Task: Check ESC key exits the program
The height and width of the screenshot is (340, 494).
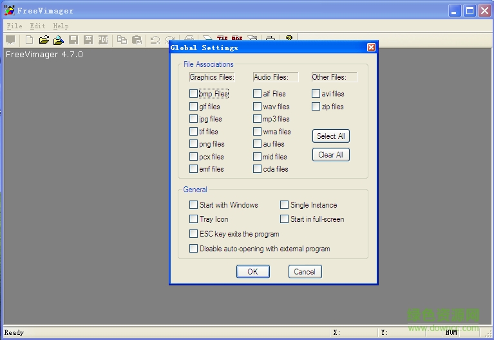Action: (194, 234)
